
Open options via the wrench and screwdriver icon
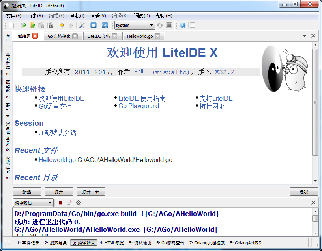(x=82, y=25)
